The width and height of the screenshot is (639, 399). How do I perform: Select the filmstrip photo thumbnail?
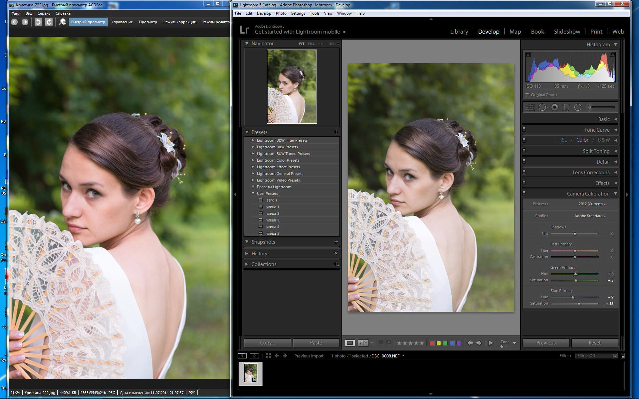click(x=250, y=373)
